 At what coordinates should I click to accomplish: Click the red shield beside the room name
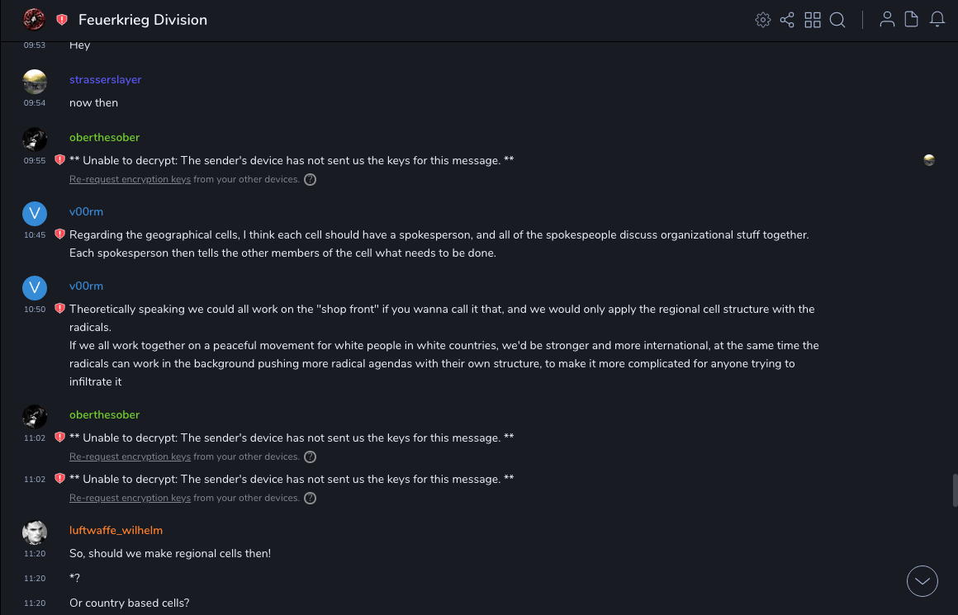pos(62,20)
